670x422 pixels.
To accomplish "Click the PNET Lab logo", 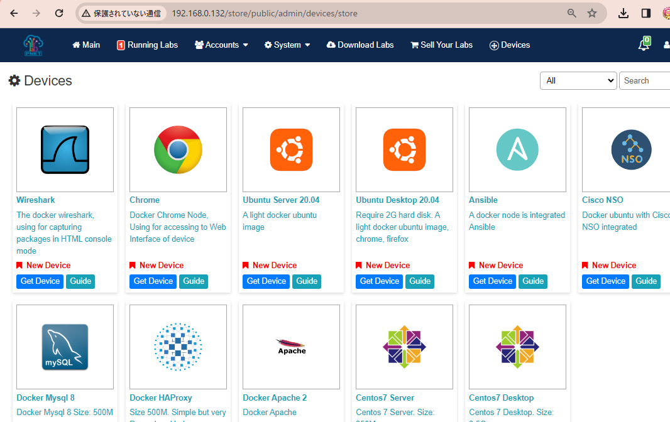I will 33,45.
